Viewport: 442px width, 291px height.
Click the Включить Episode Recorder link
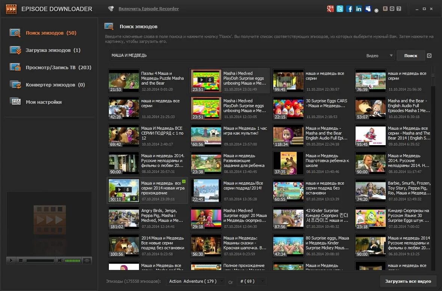(149, 9)
